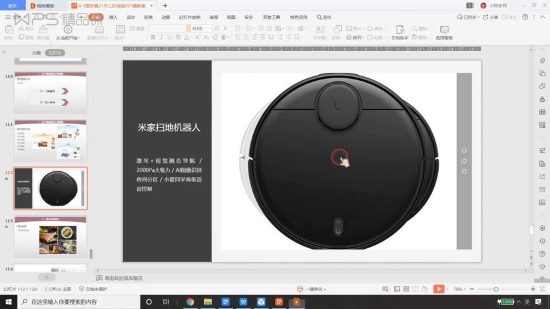Open the 已同步 cloud sync dropdown
Image resolution: width=550 pixels, height=309 pixels.
(468, 17)
